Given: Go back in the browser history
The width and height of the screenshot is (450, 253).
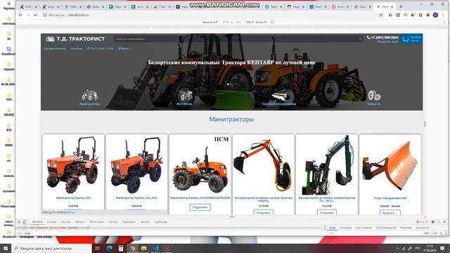Looking at the screenshot, I should 20,15.
